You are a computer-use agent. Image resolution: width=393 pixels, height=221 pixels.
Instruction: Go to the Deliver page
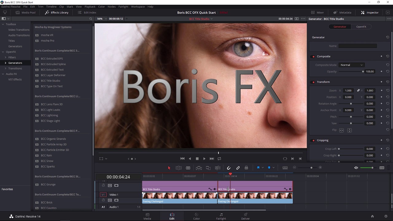(245, 216)
